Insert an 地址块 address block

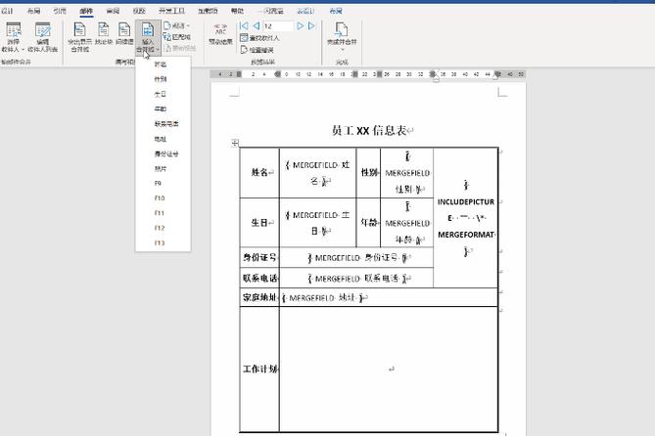point(103,34)
